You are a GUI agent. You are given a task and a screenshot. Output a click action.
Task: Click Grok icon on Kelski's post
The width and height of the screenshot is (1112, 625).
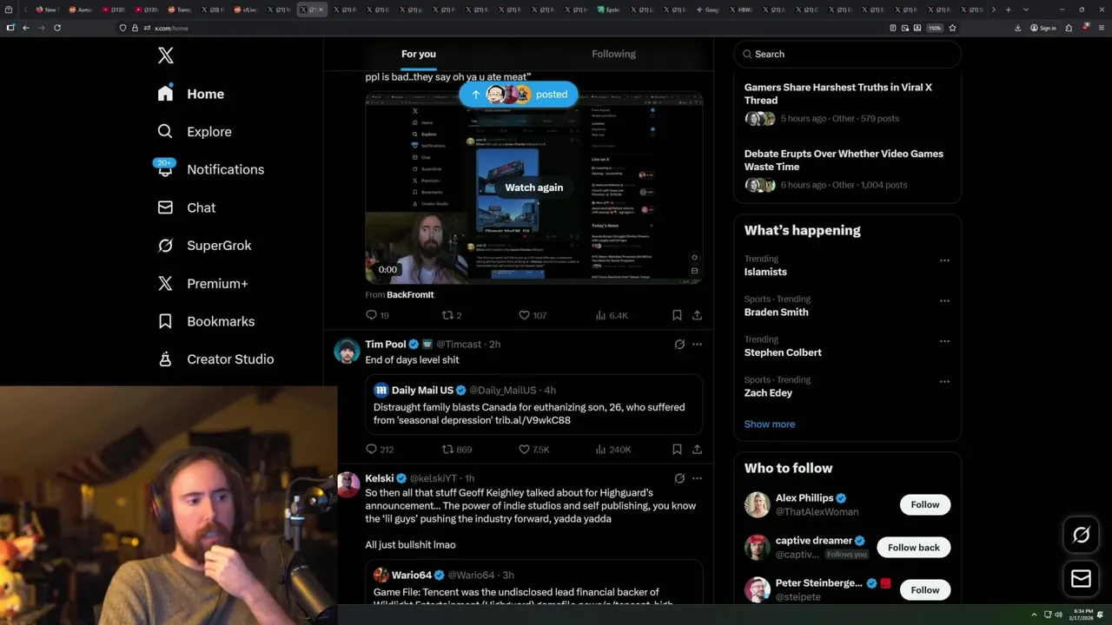[x=679, y=478]
